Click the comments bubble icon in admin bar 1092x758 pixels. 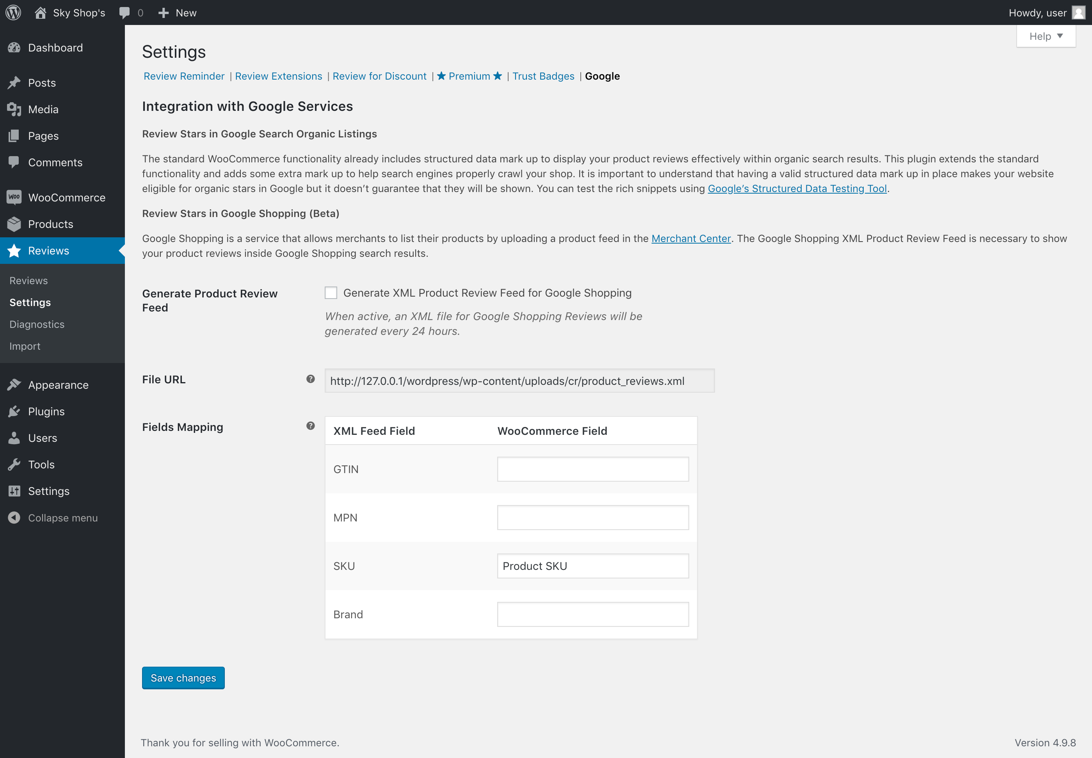pos(124,13)
